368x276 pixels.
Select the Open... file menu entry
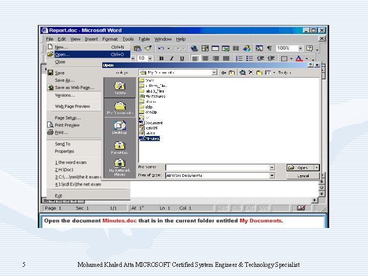point(88,55)
